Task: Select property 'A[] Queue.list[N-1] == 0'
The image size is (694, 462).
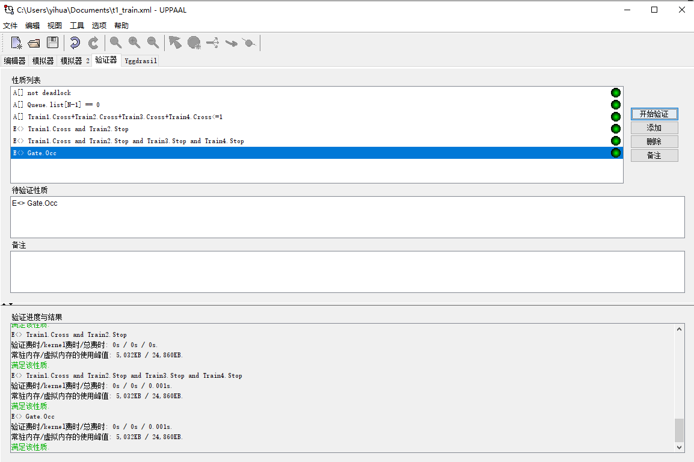Action: click(316, 105)
